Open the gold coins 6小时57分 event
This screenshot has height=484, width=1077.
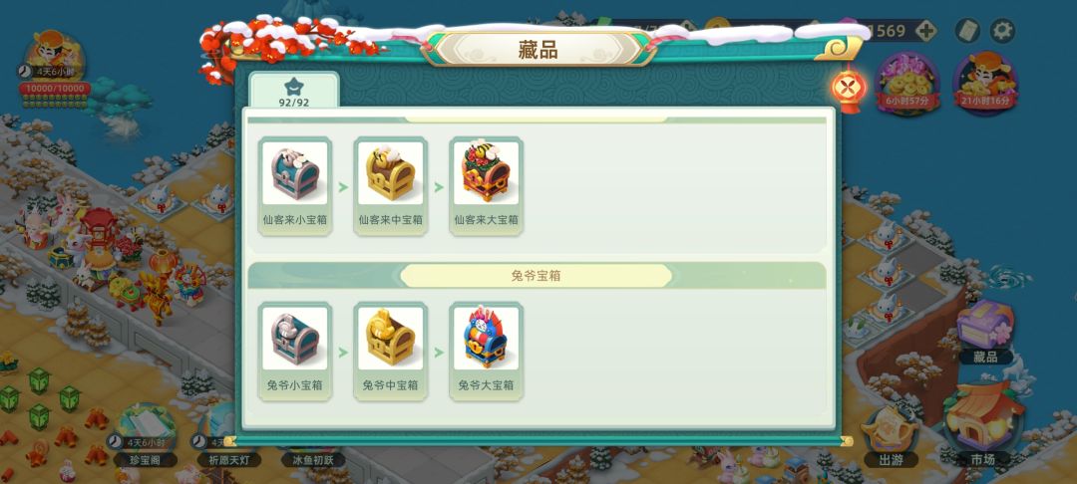(907, 83)
